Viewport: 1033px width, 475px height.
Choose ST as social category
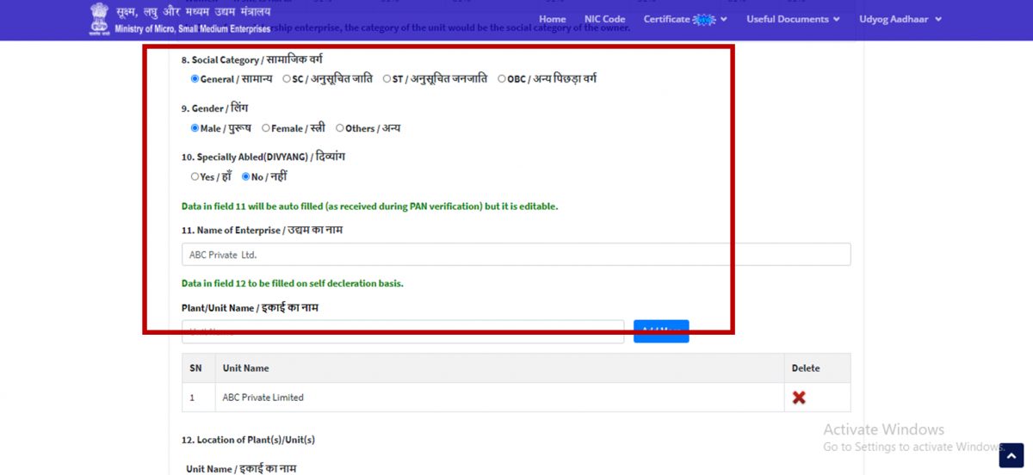tap(387, 79)
